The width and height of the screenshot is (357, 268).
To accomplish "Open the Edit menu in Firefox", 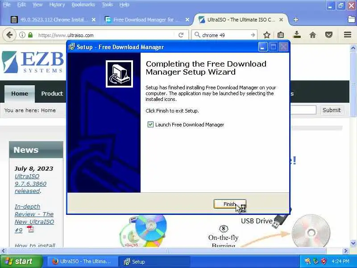I will (x=21, y=4).
